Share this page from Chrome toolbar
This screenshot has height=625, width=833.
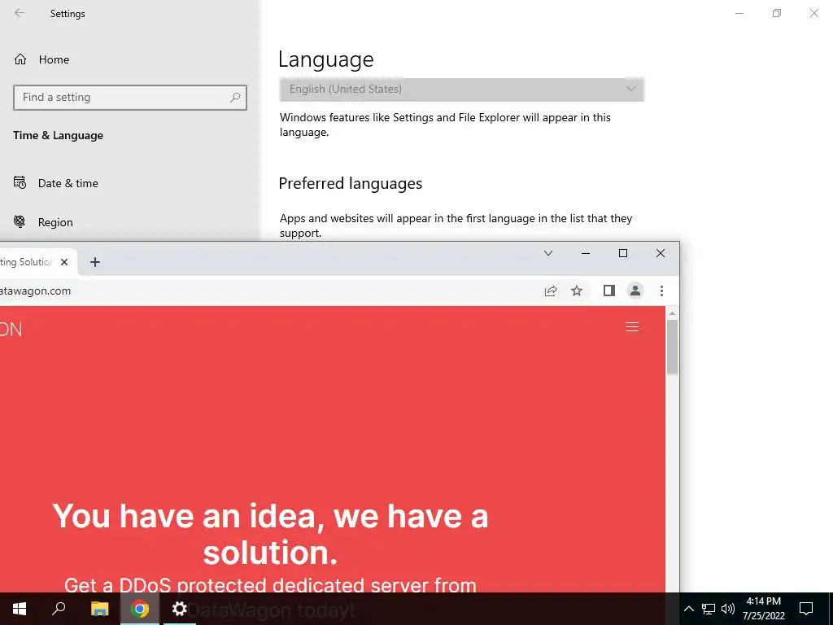[x=551, y=291]
